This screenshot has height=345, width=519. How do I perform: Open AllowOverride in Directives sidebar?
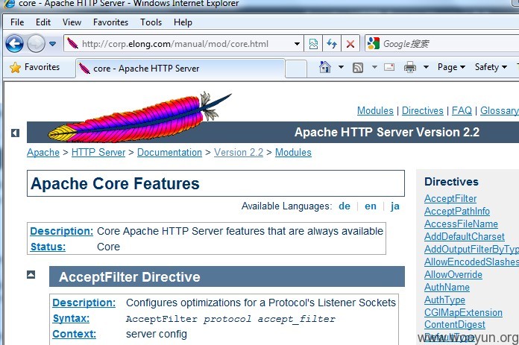(x=453, y=274)
